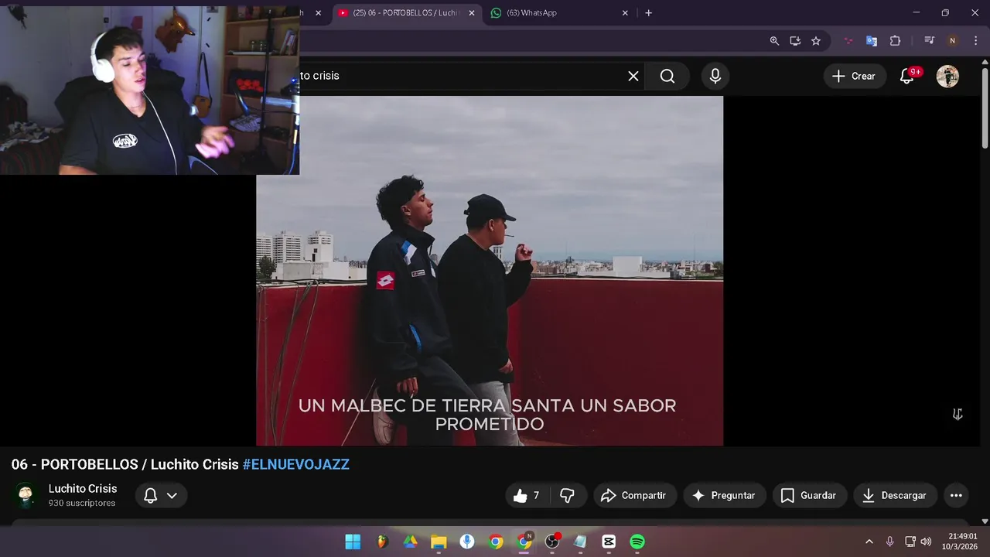The width and height of the screenshot is (990, 557).
Task: Clear the YouTube search box with the X
Action: [x=633, y=76]
